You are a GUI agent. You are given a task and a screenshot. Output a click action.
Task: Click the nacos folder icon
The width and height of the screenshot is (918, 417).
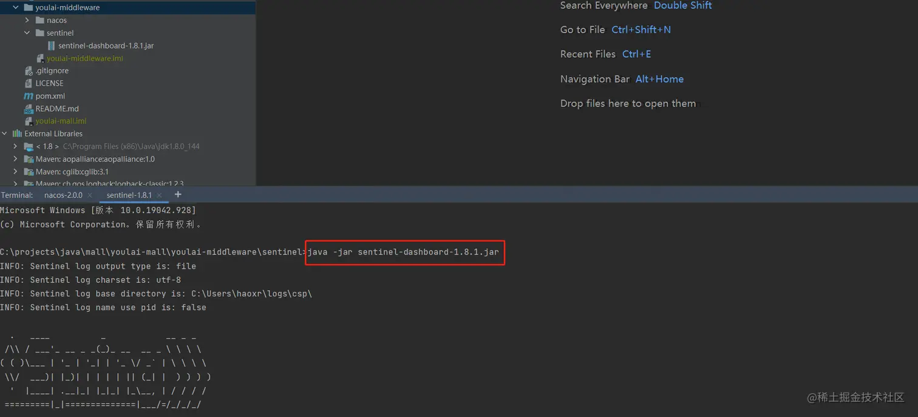(40, 20)
